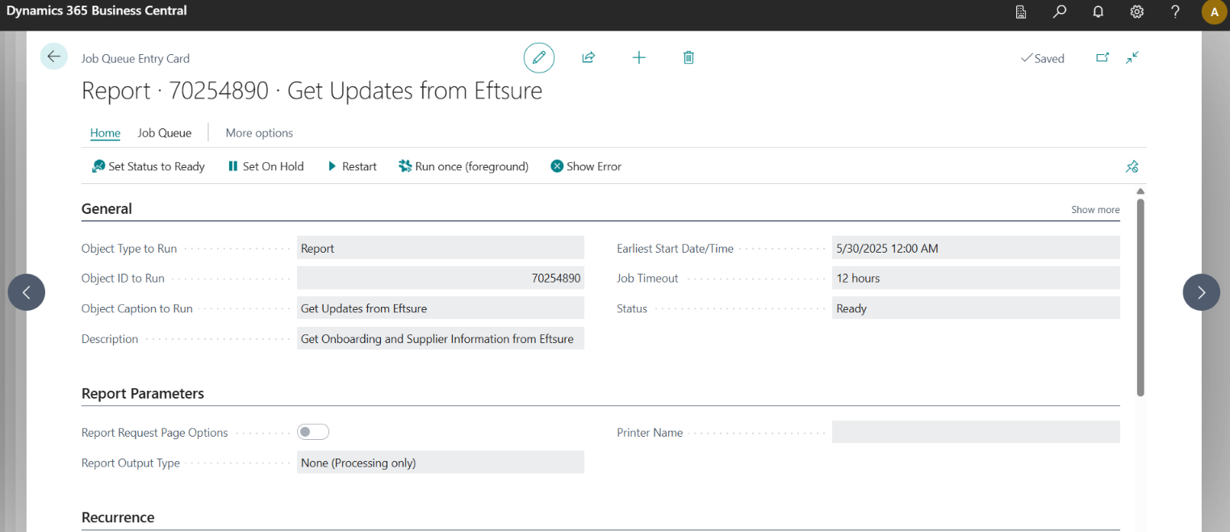Click the Earliest Start Date/Time field
The image size is (1230, 532).
coord(976,248)
